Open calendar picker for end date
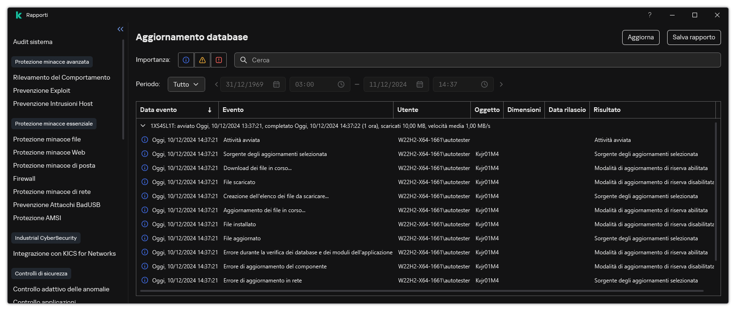The image size is (736, 311). coord(420,84)
